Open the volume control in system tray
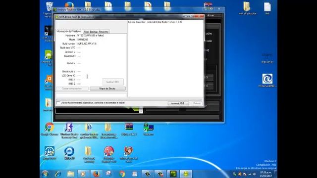317x178 pixels. [255, 174]
